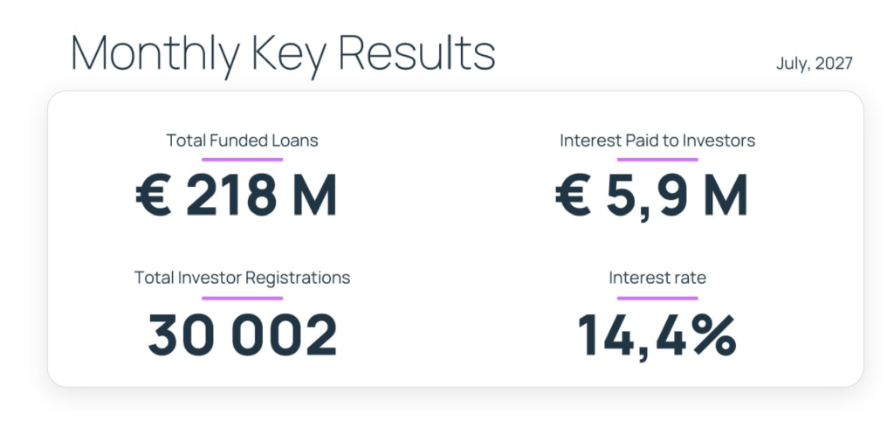Select the July, 2027 date label

coord(815,64)
